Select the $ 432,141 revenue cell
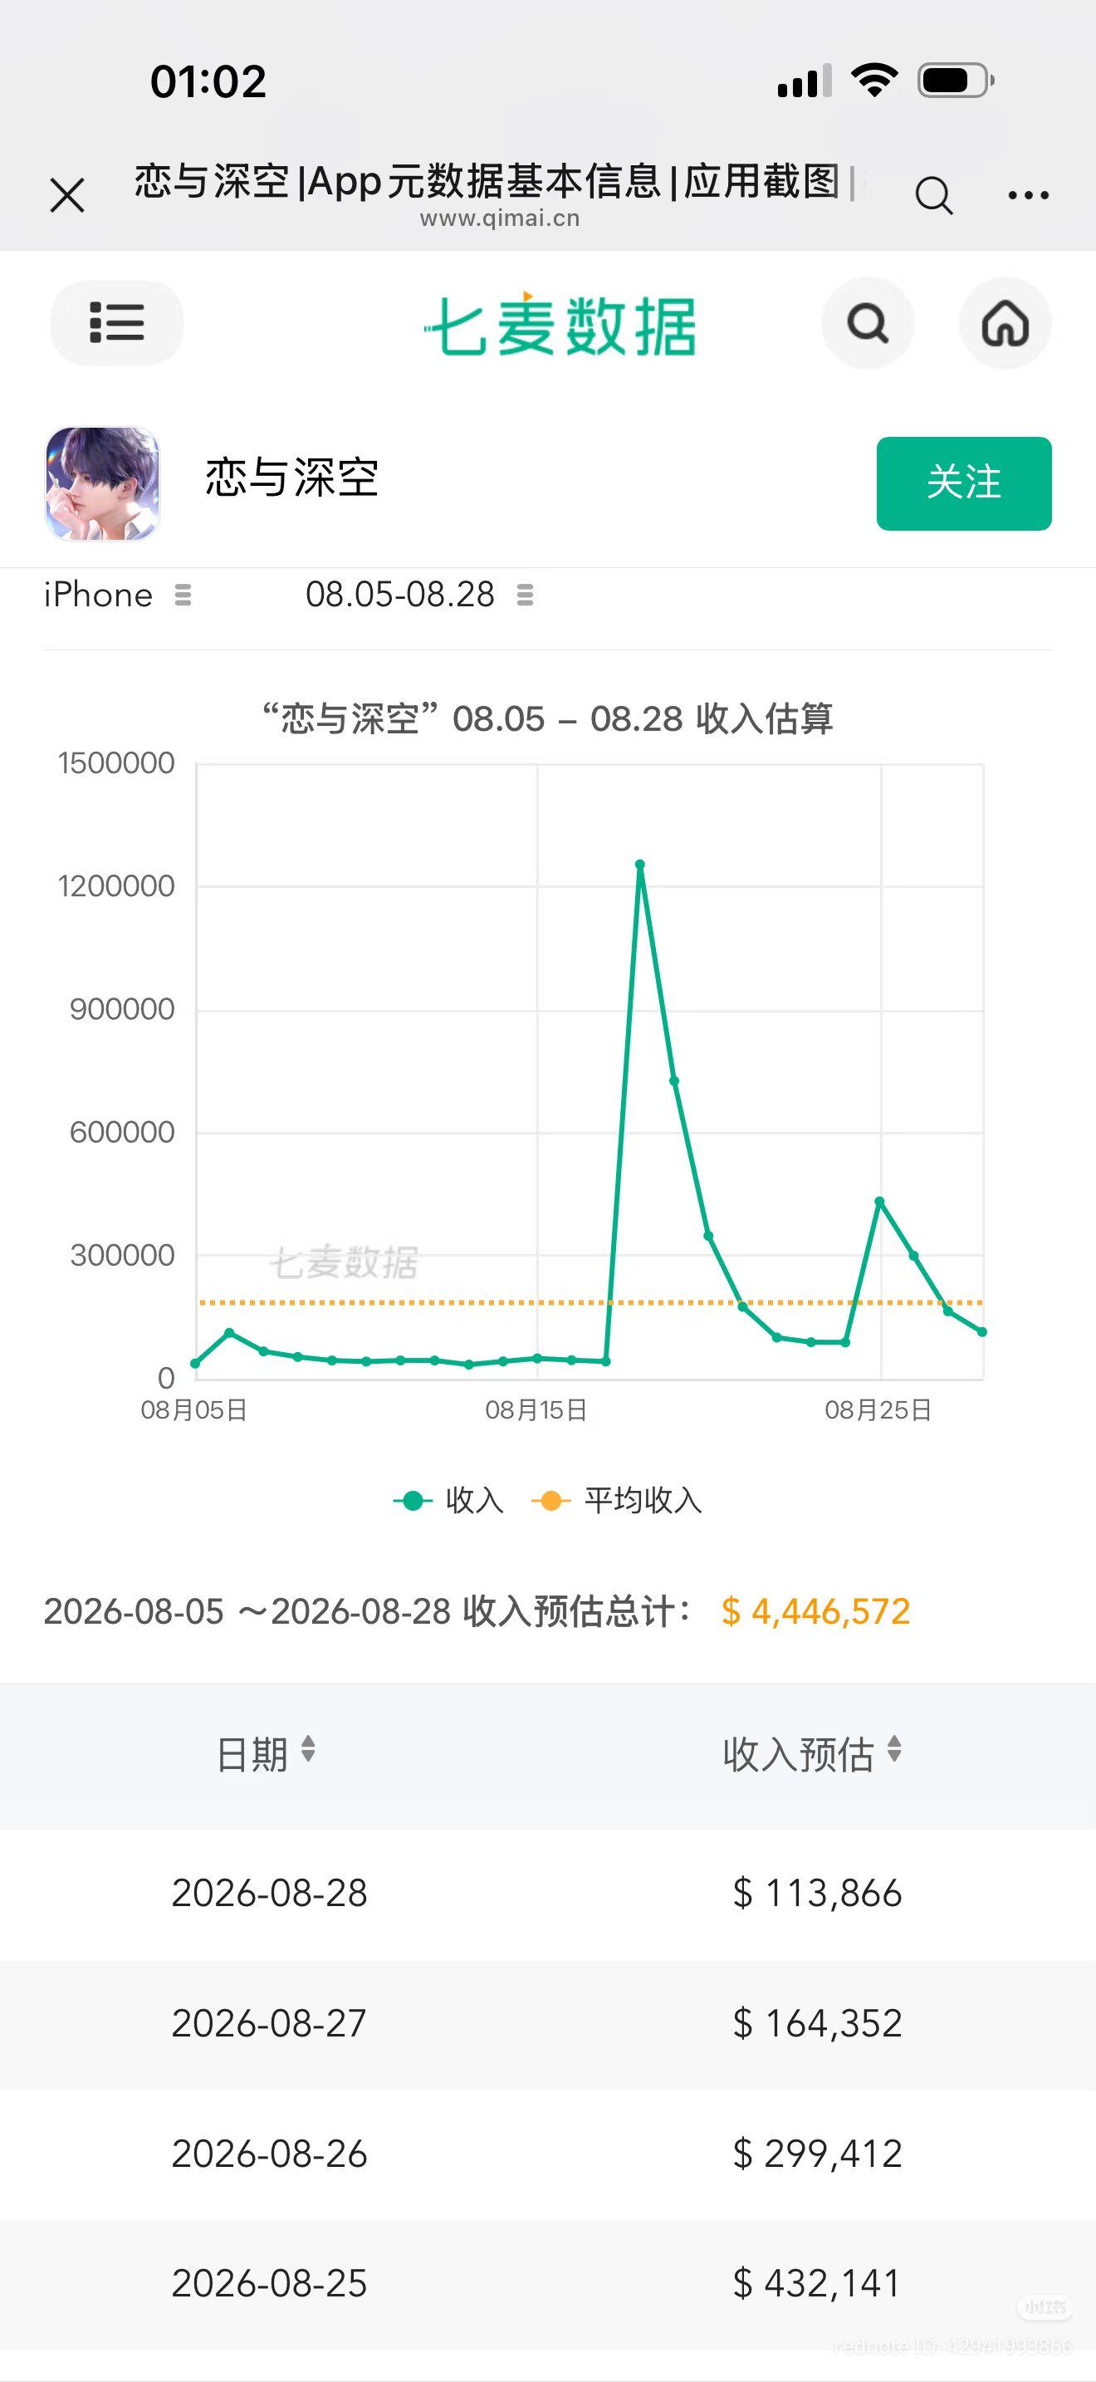Viewport: 1096px width, 2382px height. tap(817, 2283)
